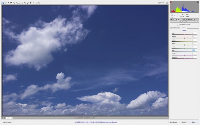Enable Convert to Grayscale checkbox
Viewport: 200px width, 125px height.
click(178, 25)
